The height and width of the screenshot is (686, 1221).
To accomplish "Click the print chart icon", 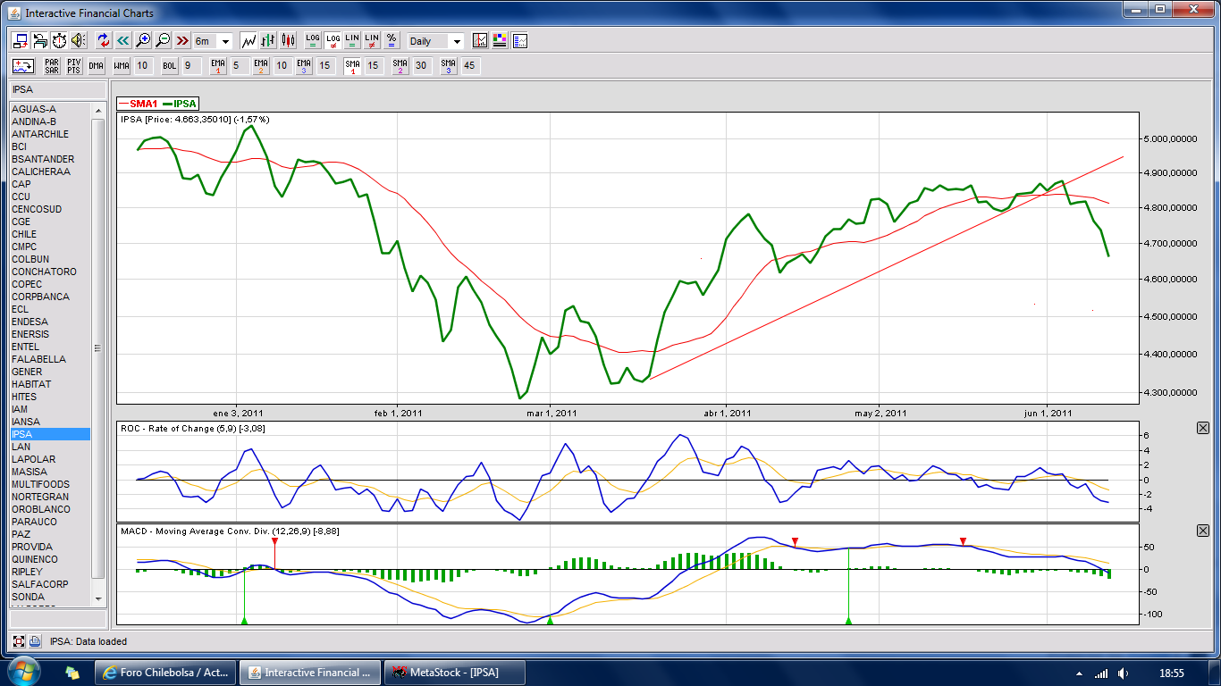I will pyautogui.click(x=40, y=41).
